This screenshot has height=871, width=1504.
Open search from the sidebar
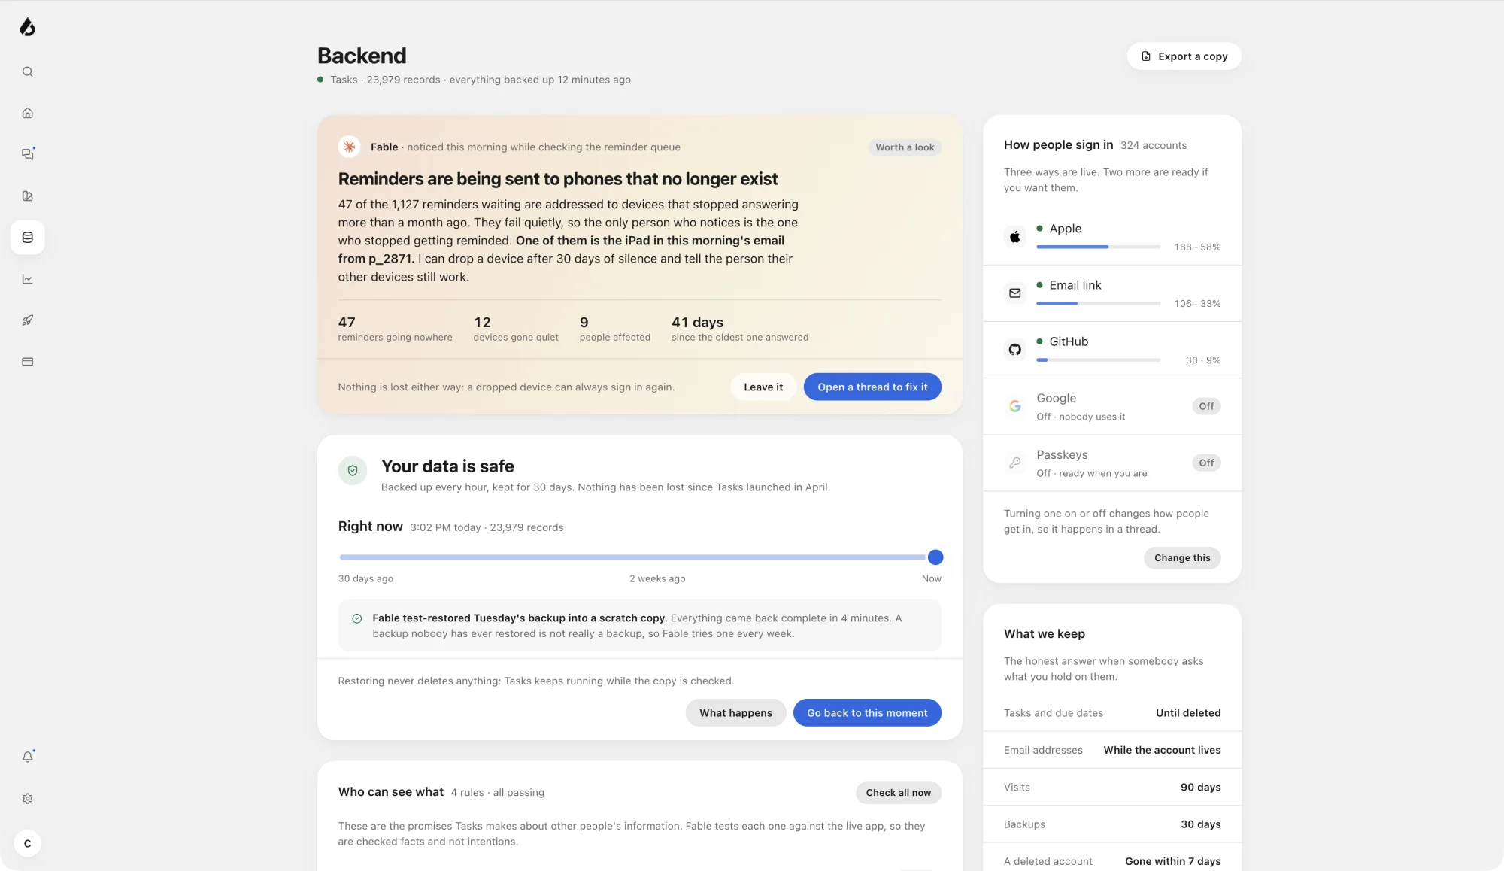28,72
